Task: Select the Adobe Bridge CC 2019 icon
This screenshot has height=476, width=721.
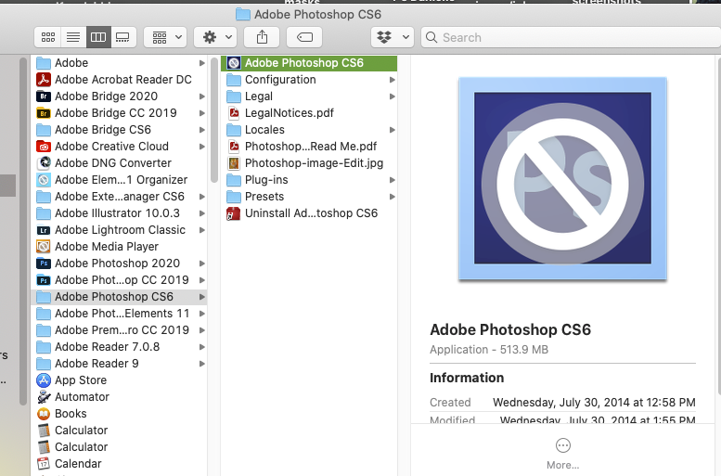Action: pos(44,113)
